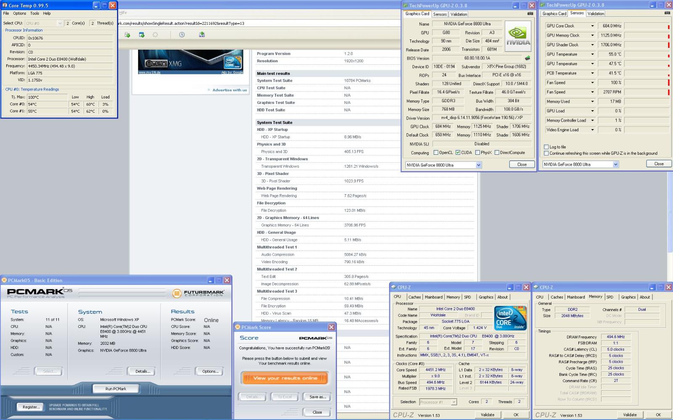
Task: Click the Futuremark Corporation logo in PCMark05
Action: point(199,293)
